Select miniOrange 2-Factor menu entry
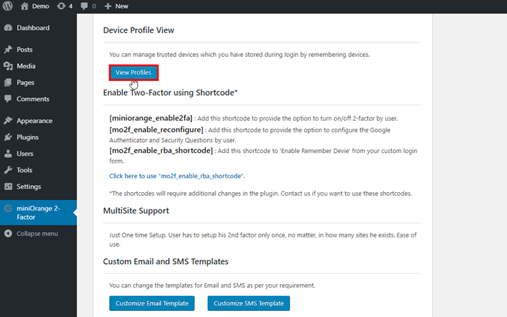Viewport: 507px width, 317px height. [x=38, y=213]
